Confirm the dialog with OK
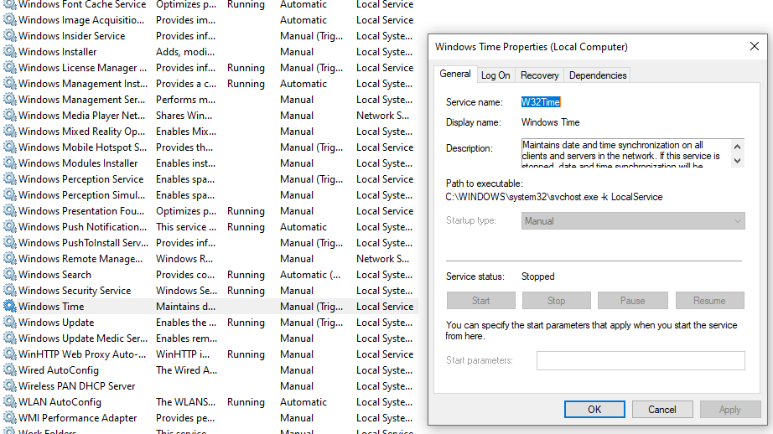Screen dimensions: 773x434 594,410
